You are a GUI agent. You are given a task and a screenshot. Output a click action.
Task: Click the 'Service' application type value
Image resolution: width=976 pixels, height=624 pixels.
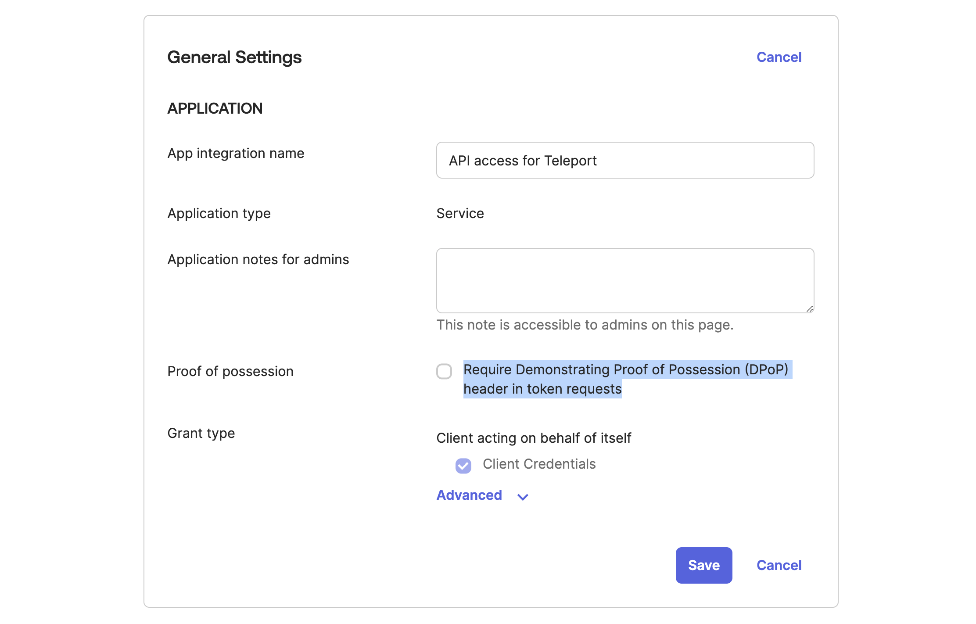460,214
